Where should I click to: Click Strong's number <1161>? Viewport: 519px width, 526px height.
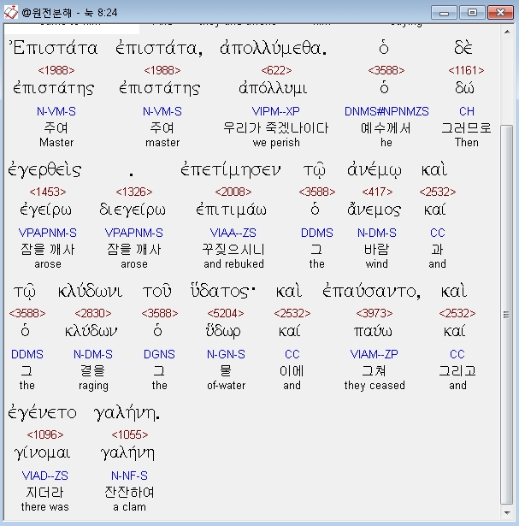click(x=466, y=70)
